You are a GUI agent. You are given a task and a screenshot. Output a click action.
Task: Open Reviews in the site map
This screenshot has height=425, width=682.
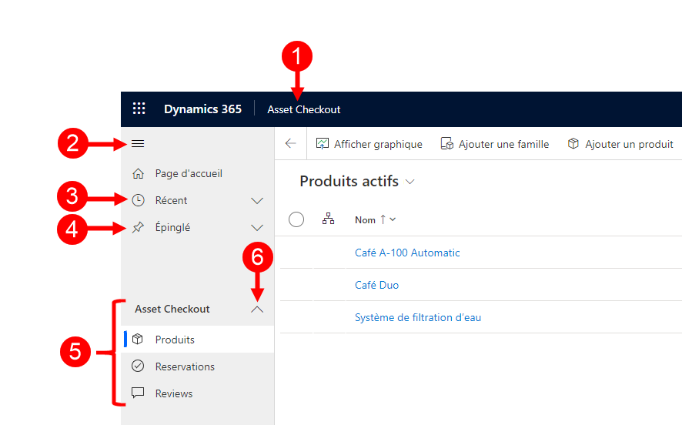click(198, 393)
